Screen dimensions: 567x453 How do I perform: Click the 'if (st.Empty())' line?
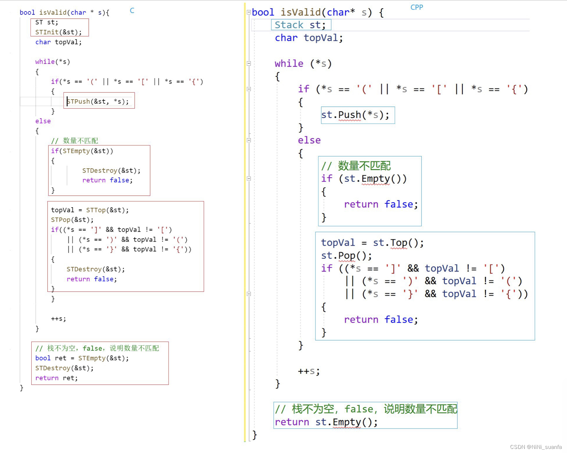(364, 179)
